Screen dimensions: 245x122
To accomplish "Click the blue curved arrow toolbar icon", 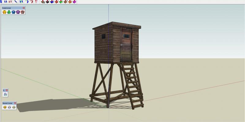I will 26,2.
